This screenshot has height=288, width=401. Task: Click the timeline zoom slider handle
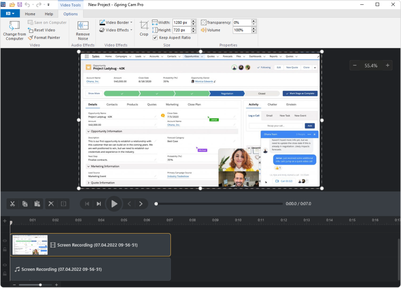[x=41, y=285]
